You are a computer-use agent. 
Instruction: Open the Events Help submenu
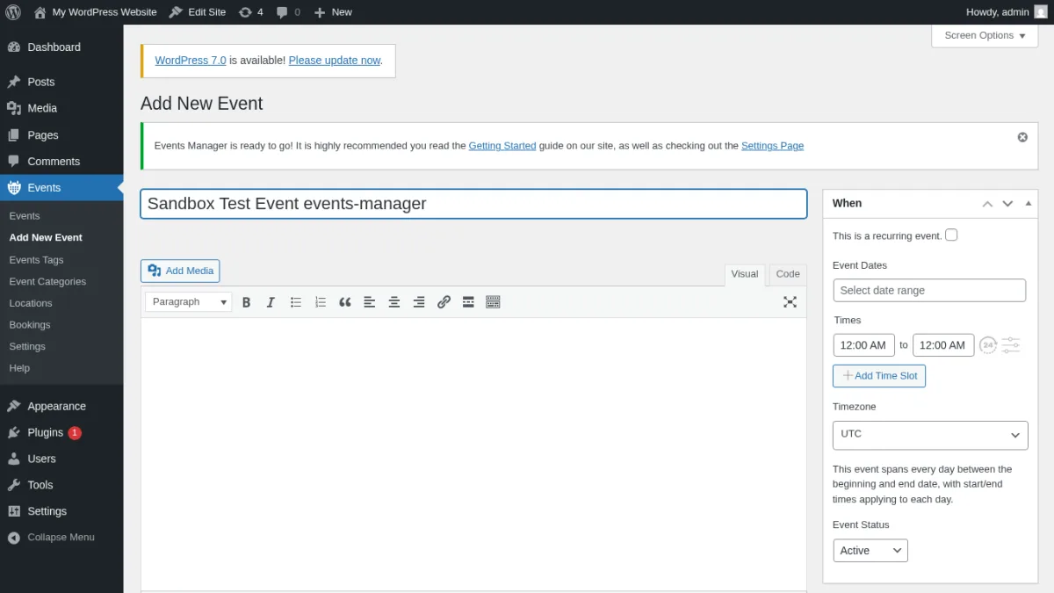pos(19,368)
